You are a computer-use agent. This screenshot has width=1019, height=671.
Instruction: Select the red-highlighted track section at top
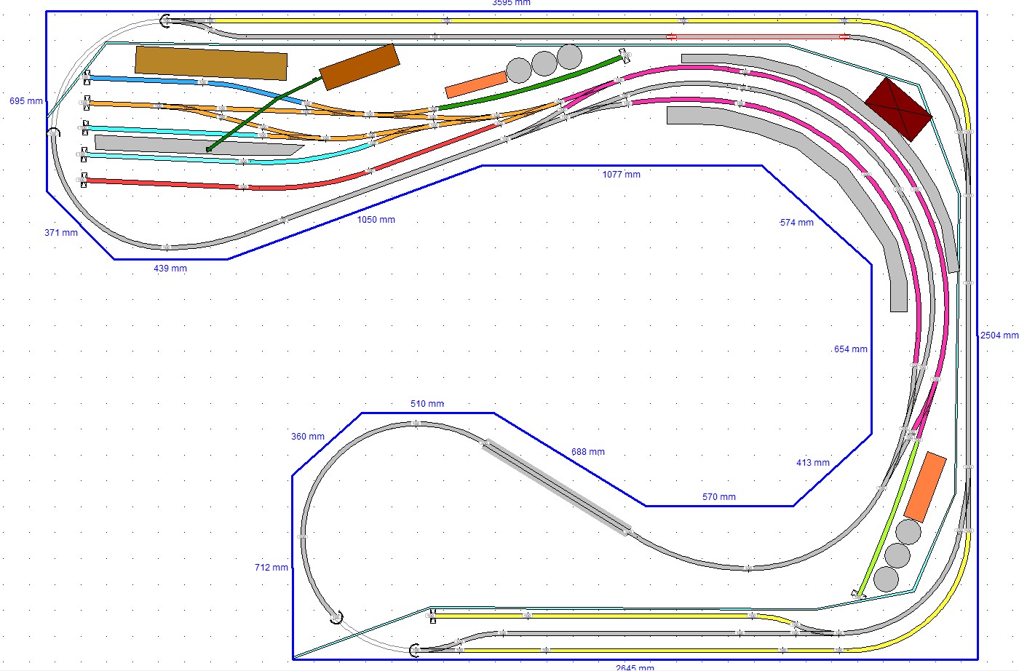coord(757,36)
